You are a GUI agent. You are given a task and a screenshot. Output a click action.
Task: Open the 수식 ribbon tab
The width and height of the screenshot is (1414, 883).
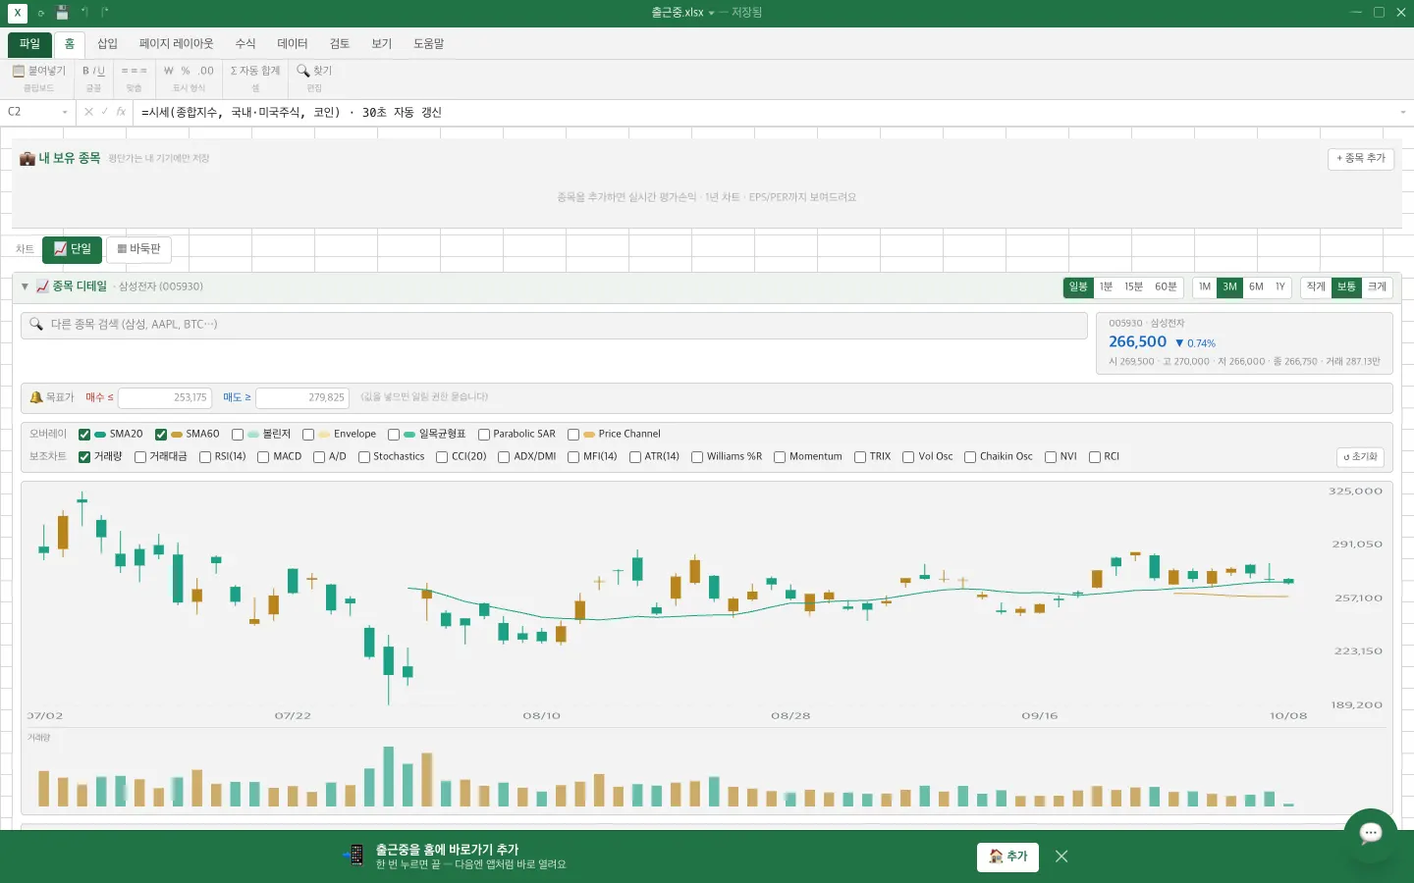245,44
